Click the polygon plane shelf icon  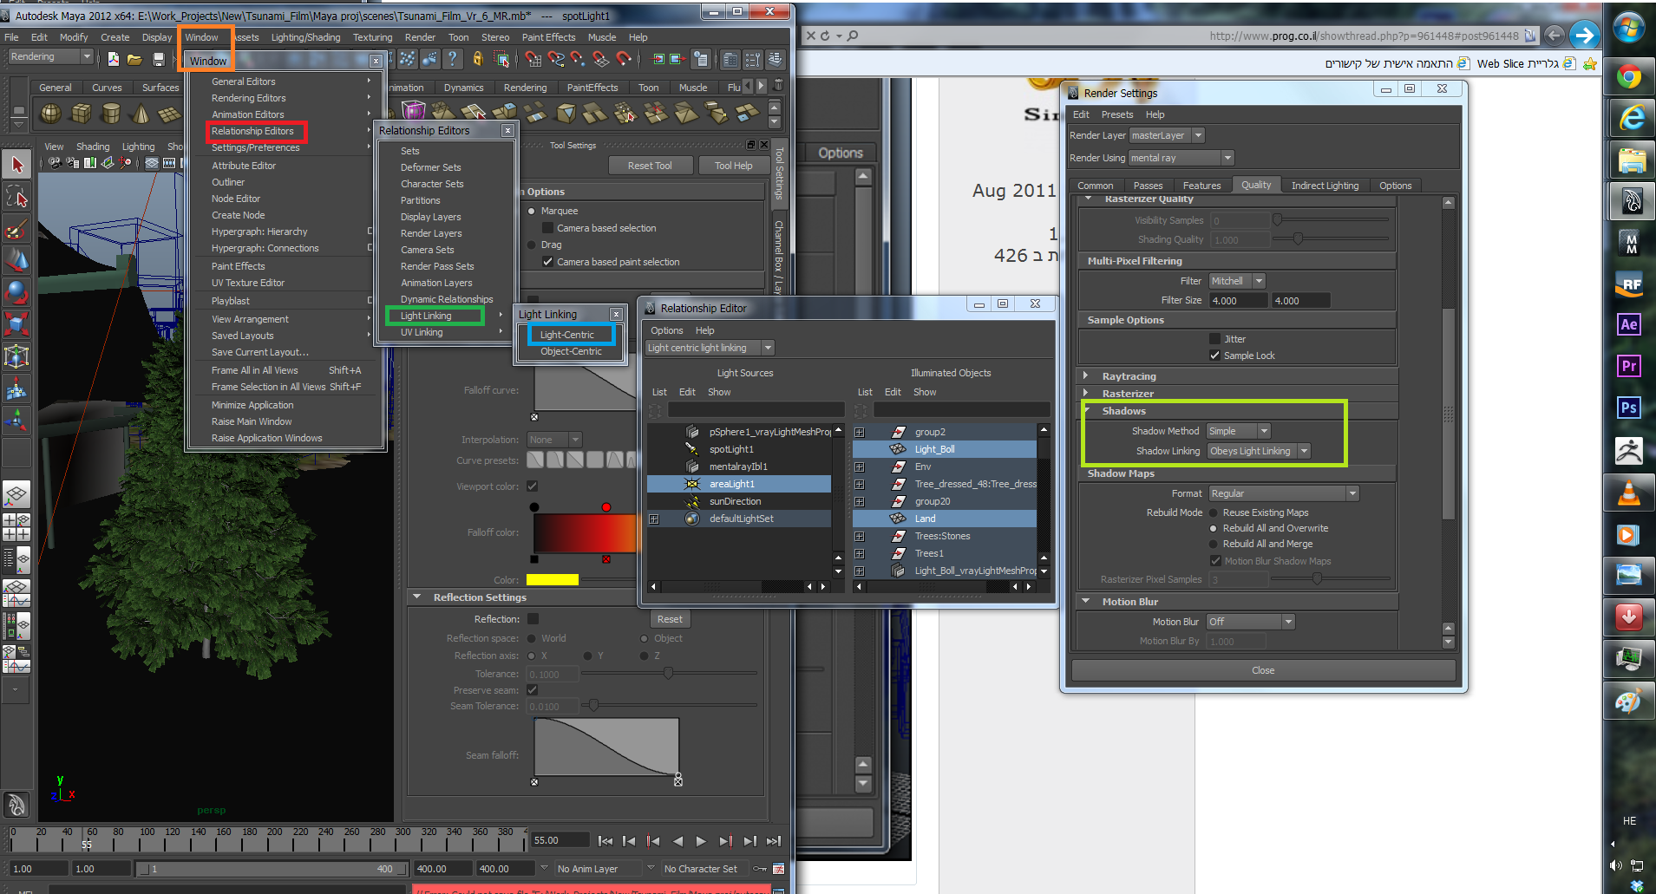tap(168, 114)
